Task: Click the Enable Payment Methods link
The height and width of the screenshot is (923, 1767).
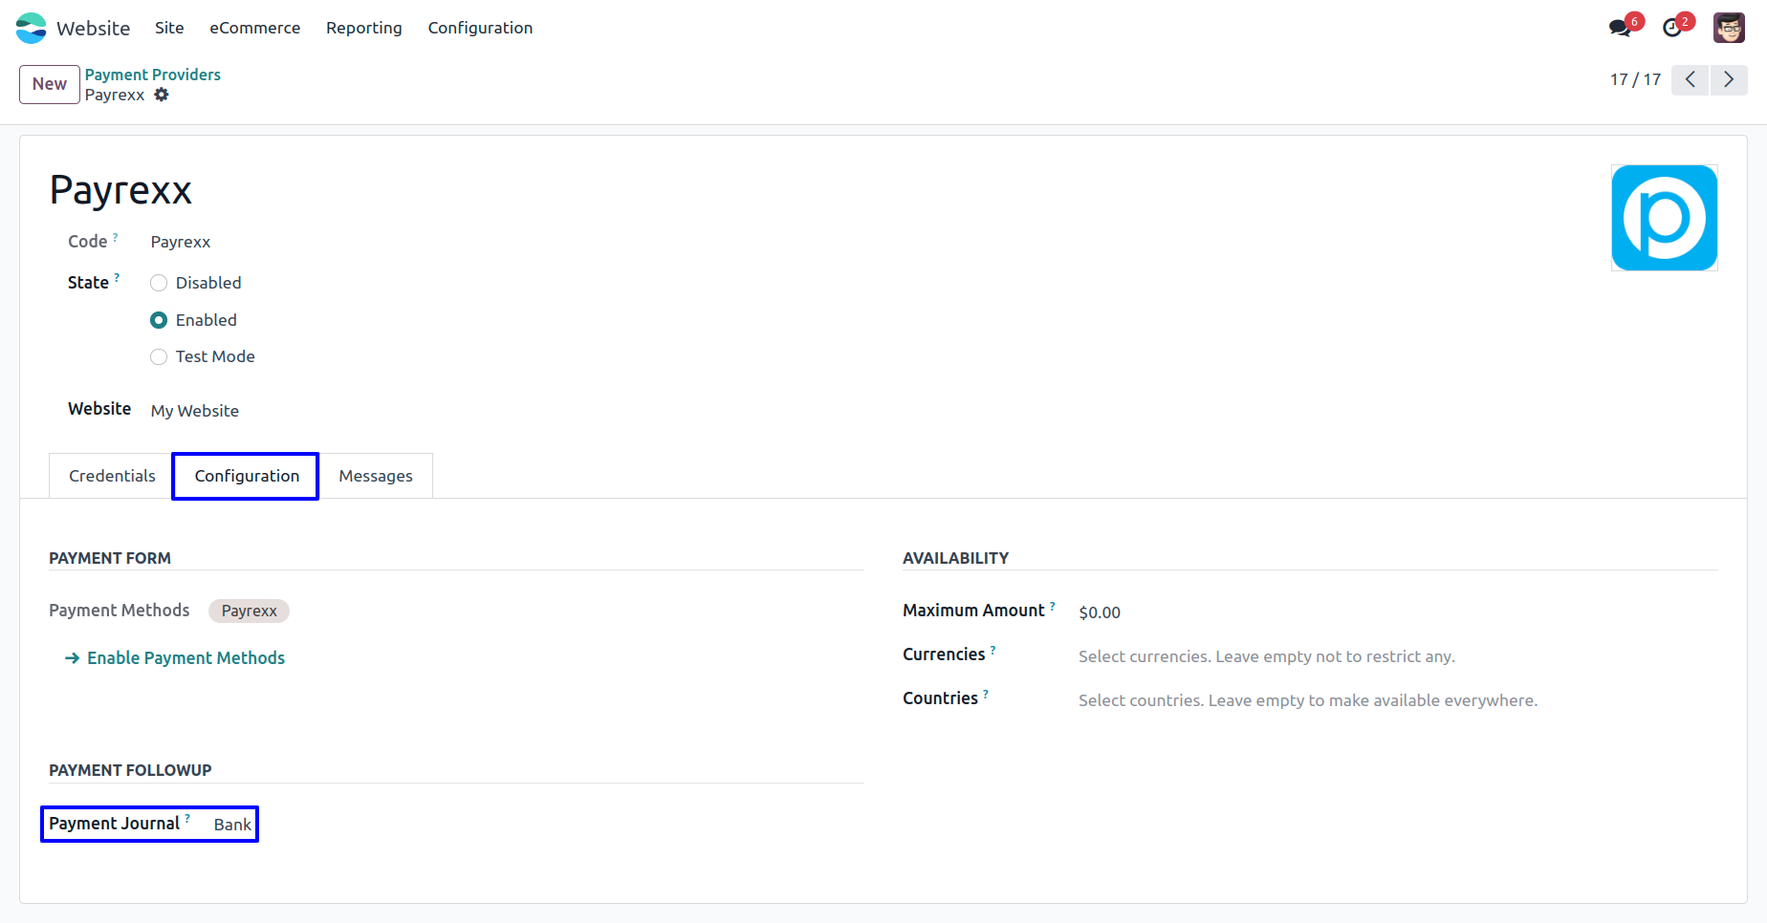Action: 175,657
